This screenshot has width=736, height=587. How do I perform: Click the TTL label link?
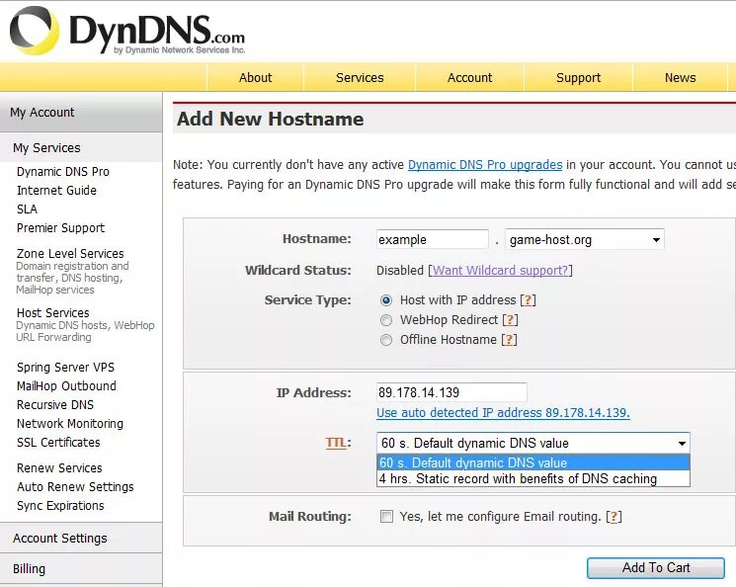(336, 443)
